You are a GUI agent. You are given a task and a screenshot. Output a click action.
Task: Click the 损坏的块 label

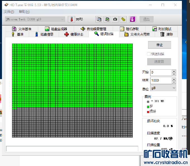click(x=153, y=121)
